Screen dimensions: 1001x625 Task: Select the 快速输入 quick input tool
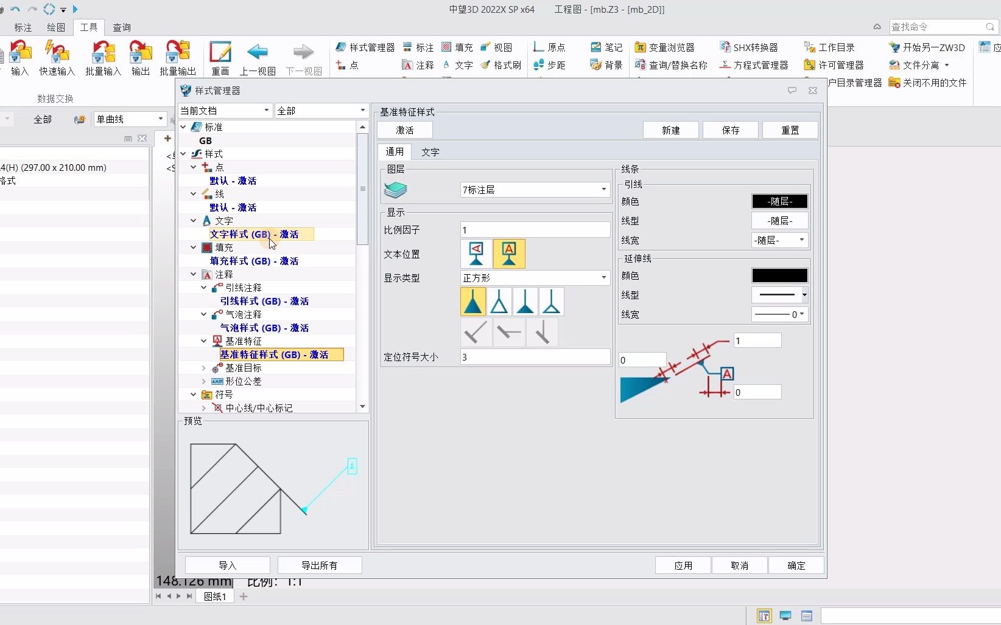tap(57, 58)
